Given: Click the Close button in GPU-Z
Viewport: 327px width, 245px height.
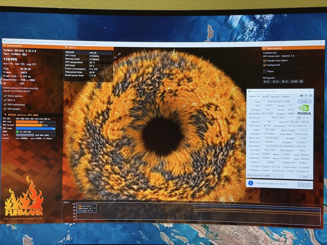Looking at the screenshot, I should [305, 177].
